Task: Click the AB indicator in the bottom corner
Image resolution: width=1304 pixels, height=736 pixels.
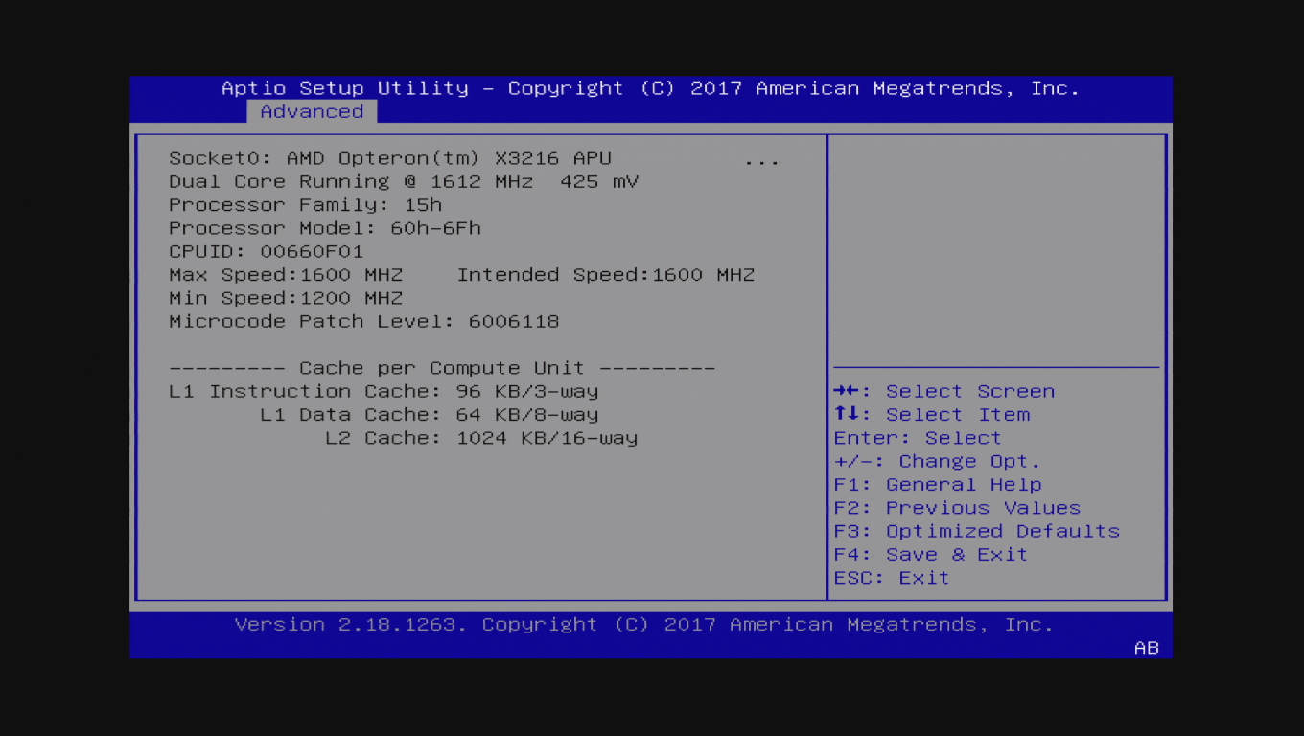Action: click(x=1147, y=649)
